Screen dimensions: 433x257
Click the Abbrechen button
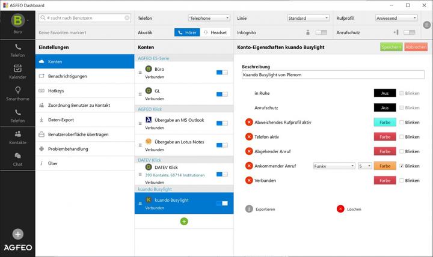[x=416, y=47]
